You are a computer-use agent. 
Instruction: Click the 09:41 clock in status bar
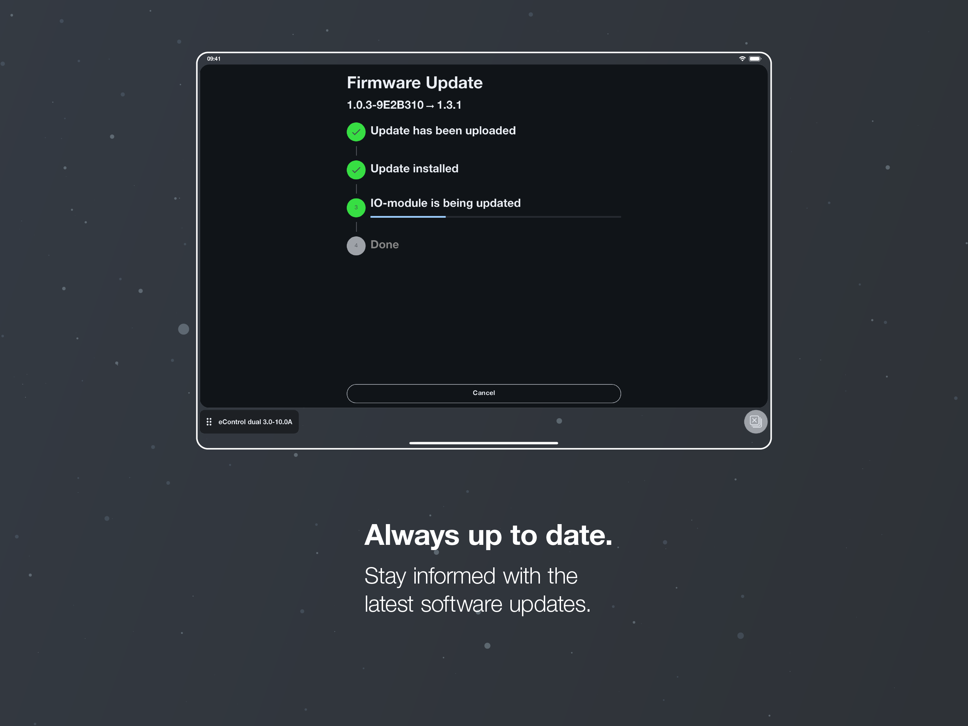[214, 59]
